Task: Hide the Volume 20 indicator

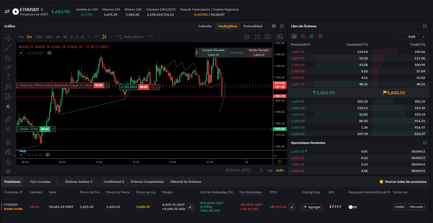Action: (x=47, y=154)
